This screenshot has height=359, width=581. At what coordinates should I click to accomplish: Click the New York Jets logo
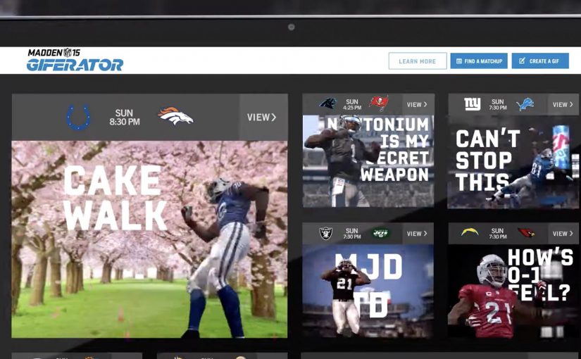(x=380, y=233)
